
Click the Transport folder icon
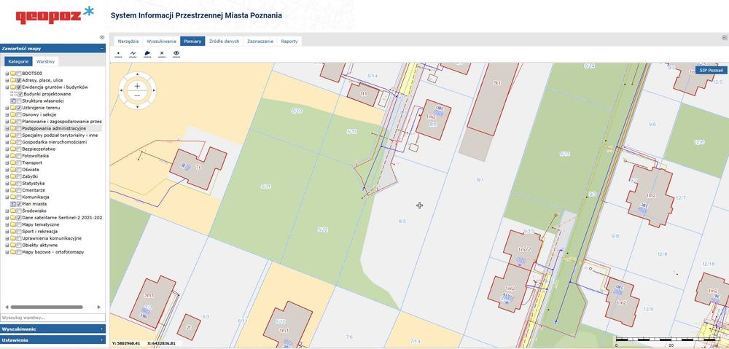(13, 162)
